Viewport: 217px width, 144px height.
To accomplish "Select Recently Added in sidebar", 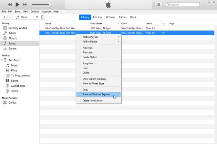I will coord(20,28).
